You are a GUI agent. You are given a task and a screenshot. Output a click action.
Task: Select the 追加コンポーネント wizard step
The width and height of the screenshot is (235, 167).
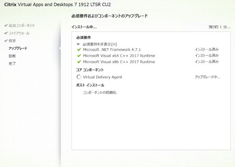(22, 25)
